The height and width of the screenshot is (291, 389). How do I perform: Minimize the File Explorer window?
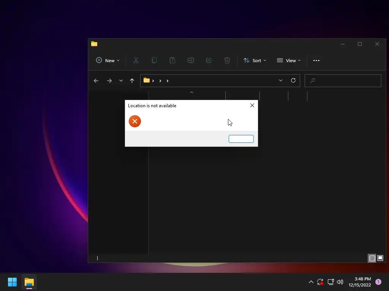(343, 44)
